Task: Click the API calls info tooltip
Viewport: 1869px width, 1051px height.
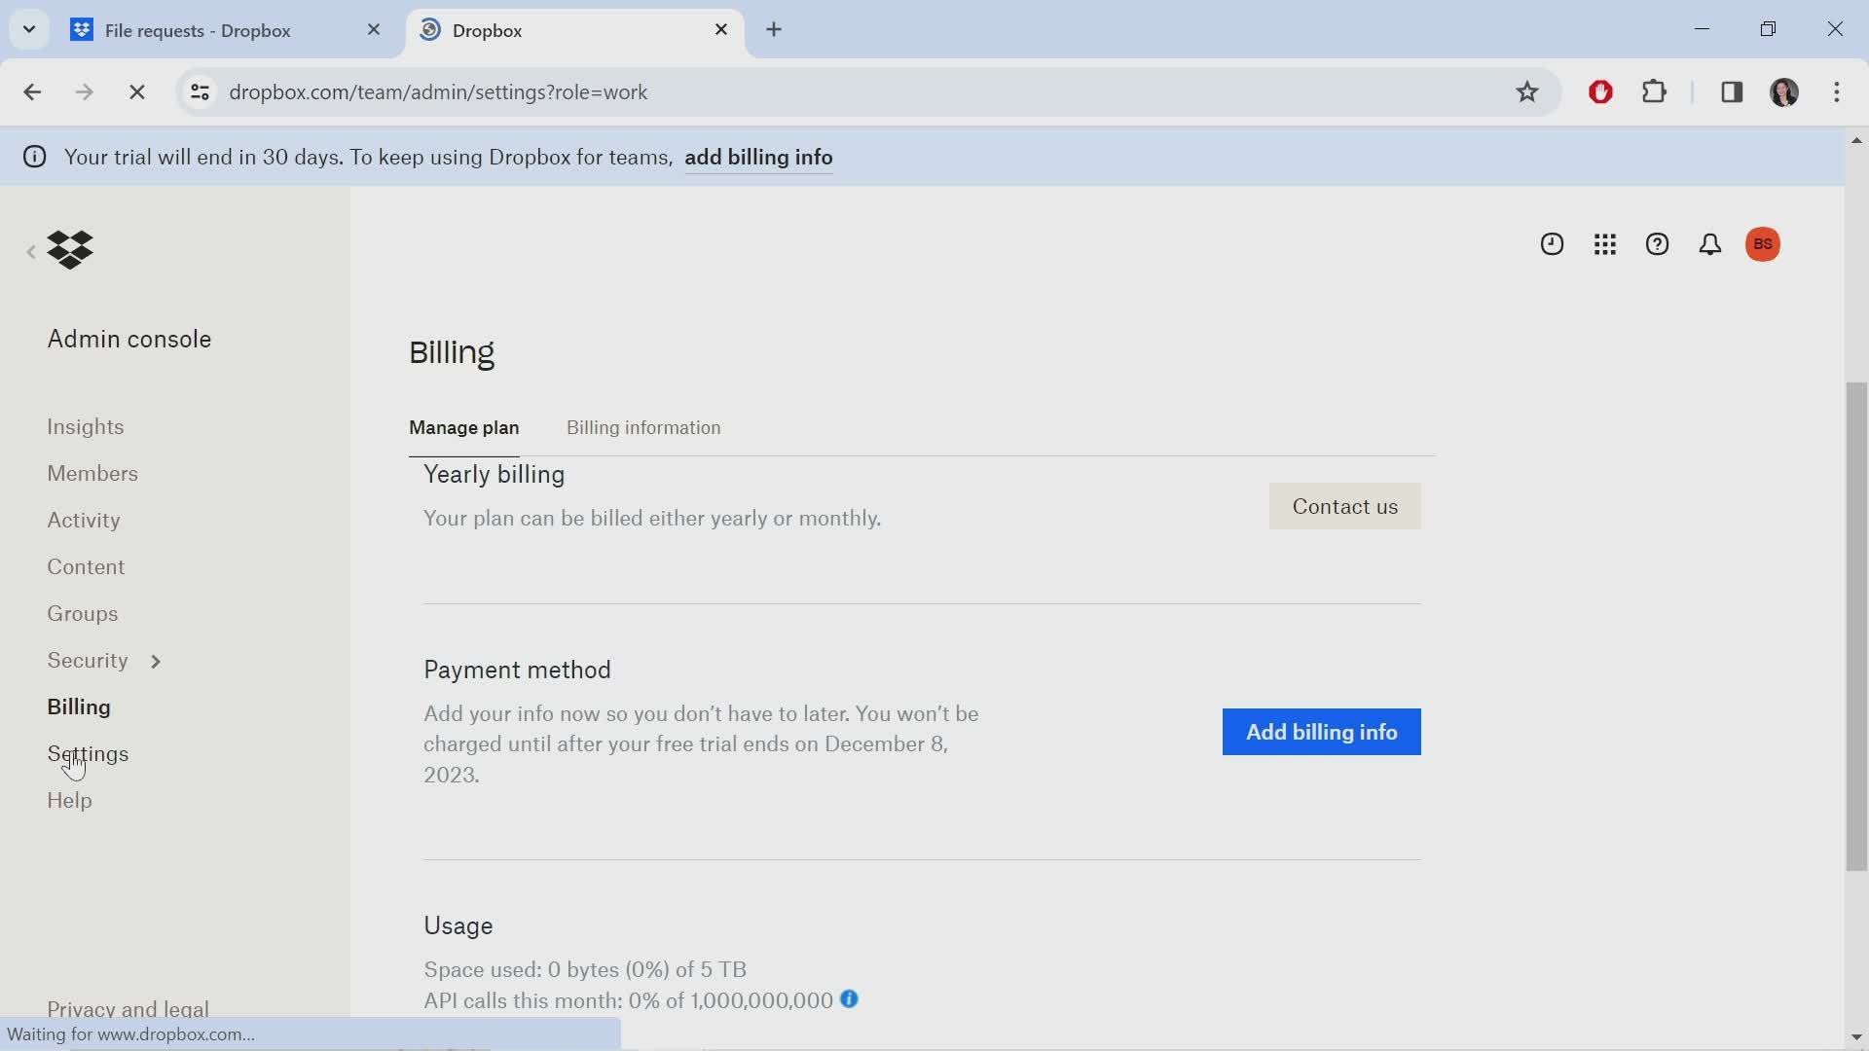Action: [x=850, y=999]
